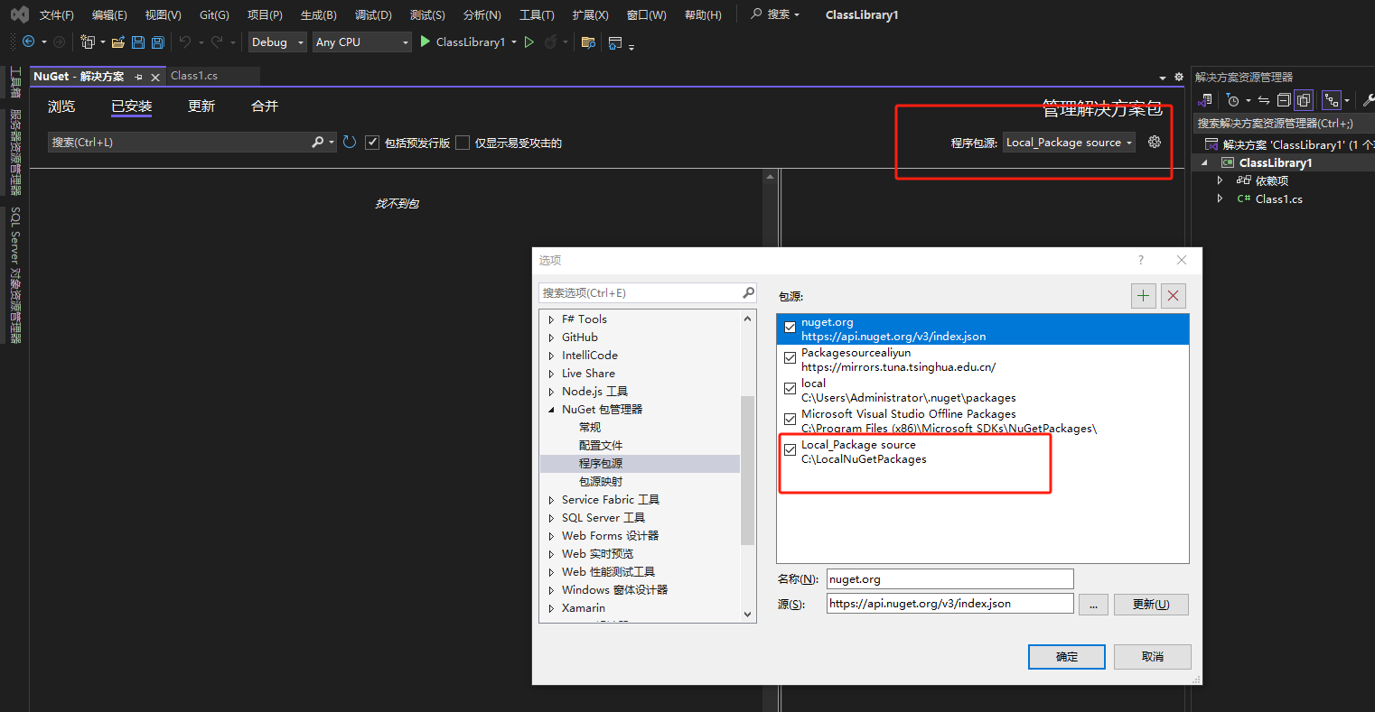1375x712 pixels.
Task: Click the save file disk icon
Action: tap(138, 42)
